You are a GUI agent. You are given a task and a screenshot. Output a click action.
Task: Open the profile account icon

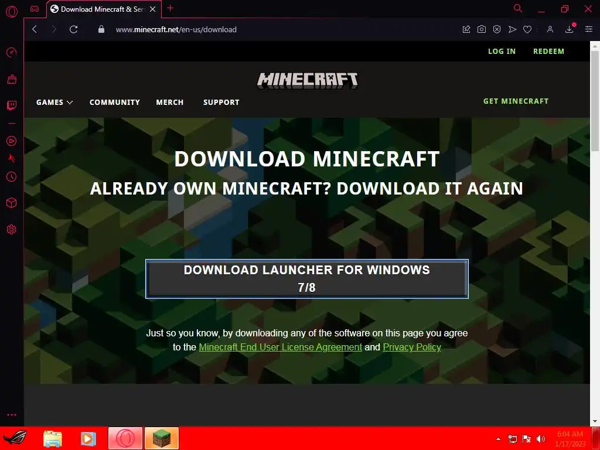point(550,29)
